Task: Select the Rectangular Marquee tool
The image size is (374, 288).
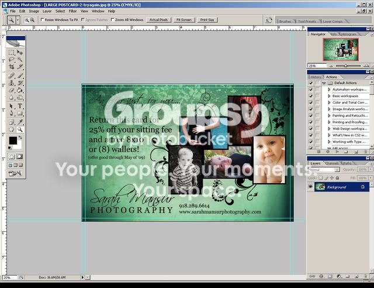Action: coord(11,52)
